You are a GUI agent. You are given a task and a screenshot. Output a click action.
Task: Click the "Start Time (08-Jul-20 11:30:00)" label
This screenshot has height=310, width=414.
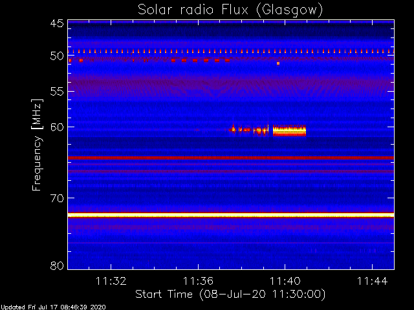[x=230, y=294]
